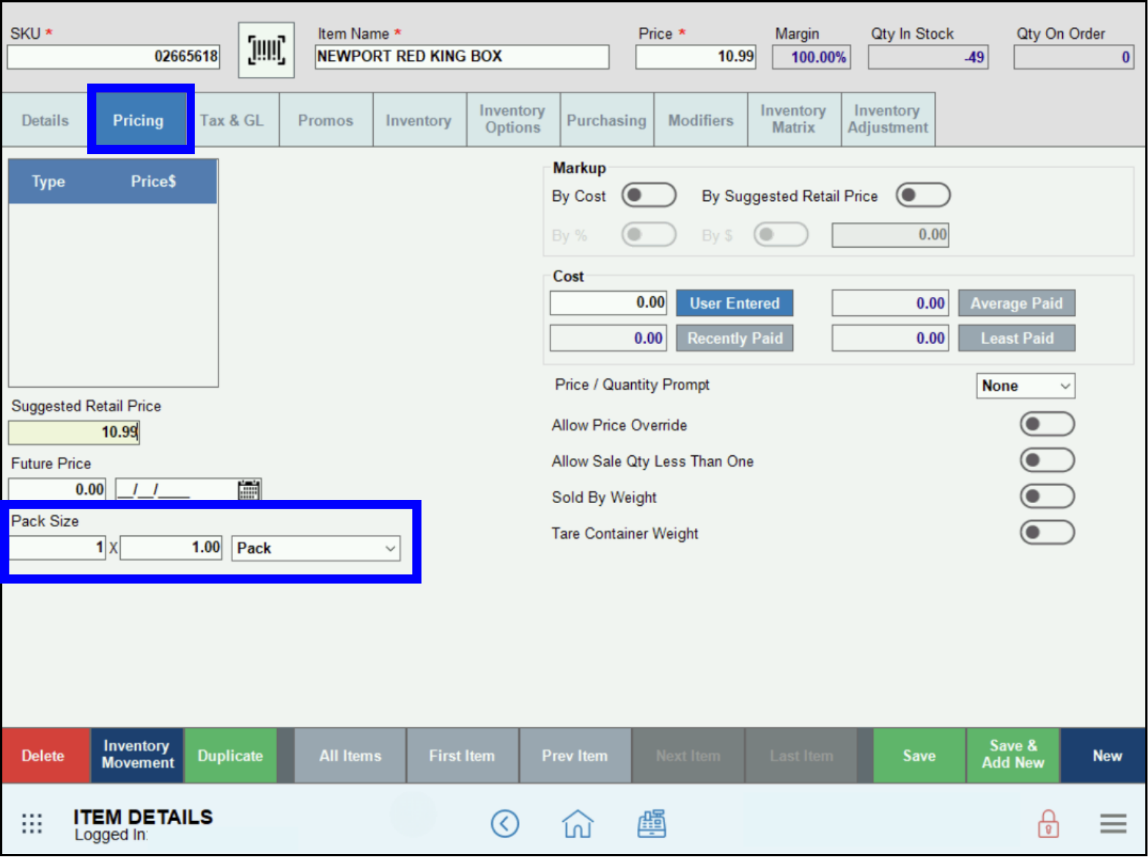Click the Pack Size 1.00 field
The image size is (1148, 857).
pyautogui.click(x=172, y=548)
